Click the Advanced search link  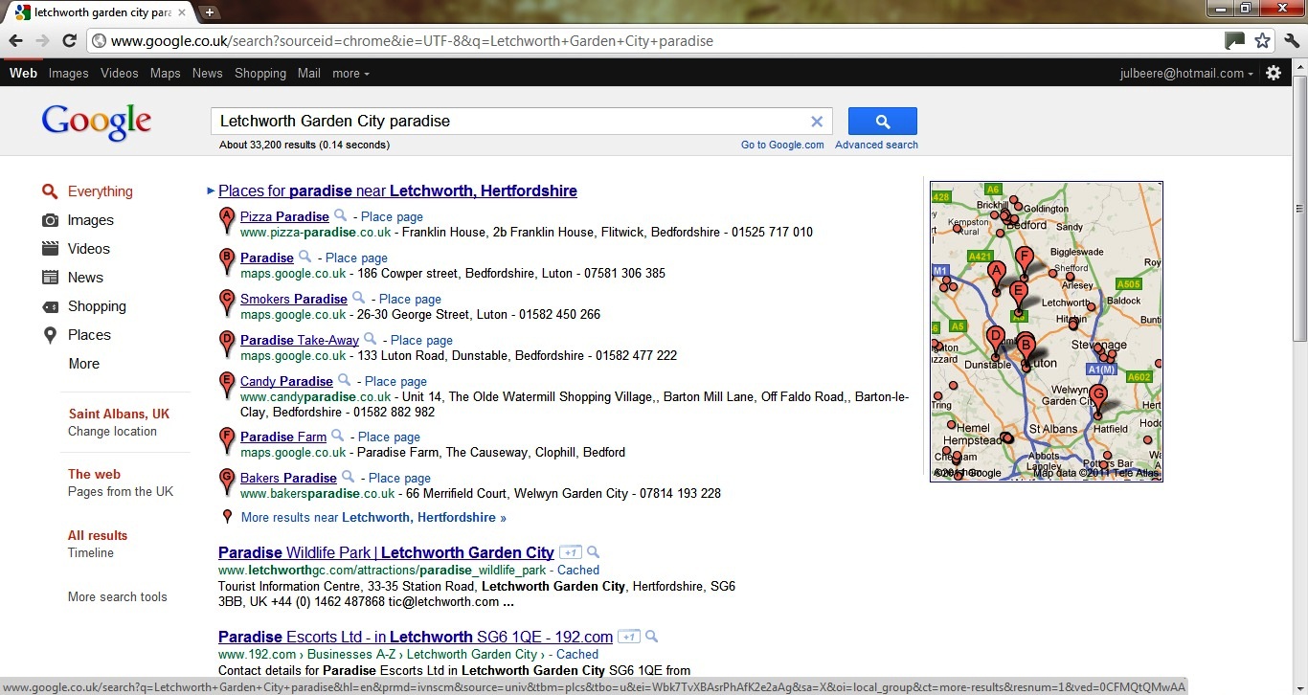click(x=876, y=145)
